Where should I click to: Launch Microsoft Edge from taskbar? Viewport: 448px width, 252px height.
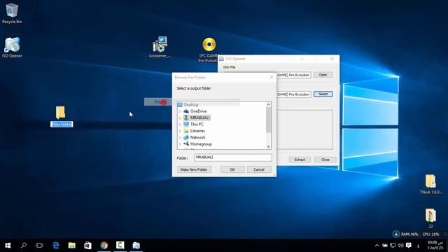56,245
